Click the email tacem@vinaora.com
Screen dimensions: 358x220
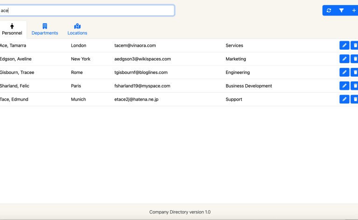135,45
